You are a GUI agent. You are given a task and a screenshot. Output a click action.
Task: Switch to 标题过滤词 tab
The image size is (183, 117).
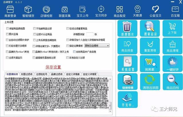[27, 74]
